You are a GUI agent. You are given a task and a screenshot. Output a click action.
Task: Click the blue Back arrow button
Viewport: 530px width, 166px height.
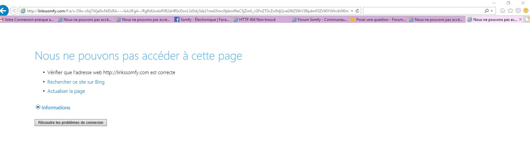tap(3, 11)
